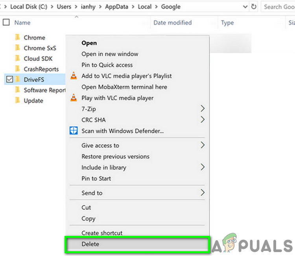Expand the Send to submenu arrow
The height and width of the screenshot is (256, 295).
tap(203, 193)
